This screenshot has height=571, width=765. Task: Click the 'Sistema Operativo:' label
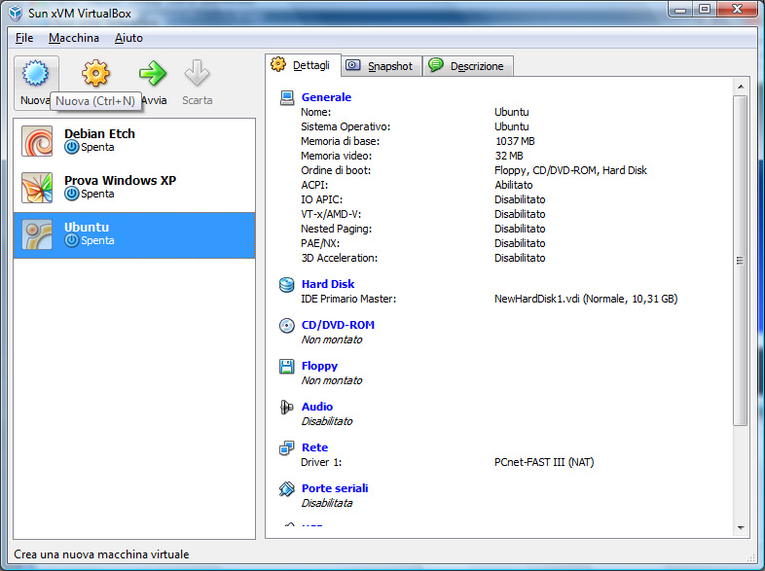pyautogui.click(x=346, y=126)
